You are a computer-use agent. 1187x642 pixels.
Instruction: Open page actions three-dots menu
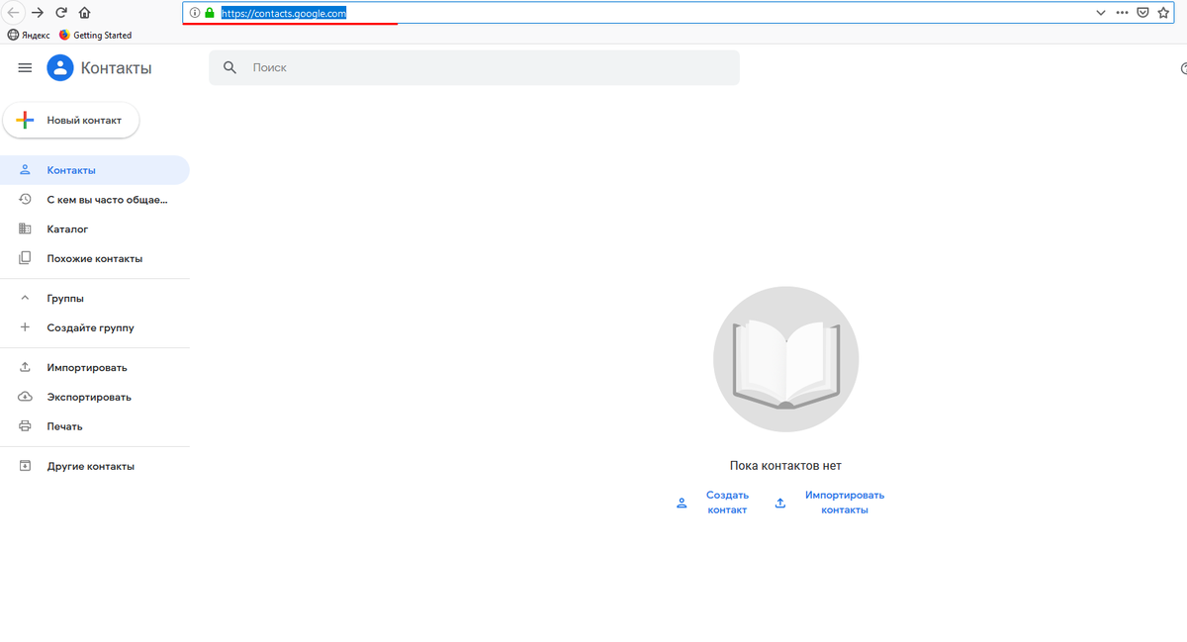pos(1122,13)
